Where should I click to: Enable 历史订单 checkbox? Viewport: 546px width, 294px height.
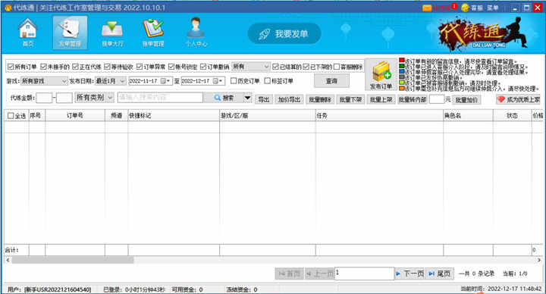234,81
